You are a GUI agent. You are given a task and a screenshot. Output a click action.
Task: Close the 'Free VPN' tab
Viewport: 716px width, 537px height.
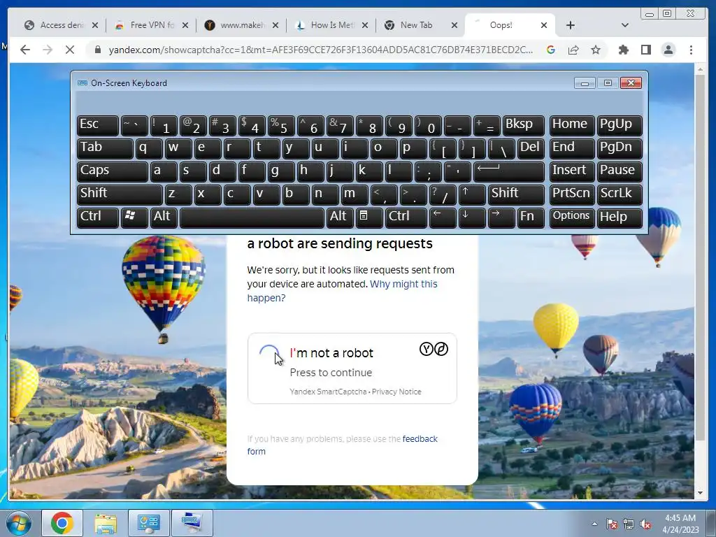pos(185,25)
